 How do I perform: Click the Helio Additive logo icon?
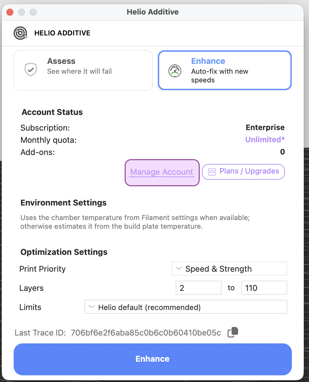click(x=20, y=33)
